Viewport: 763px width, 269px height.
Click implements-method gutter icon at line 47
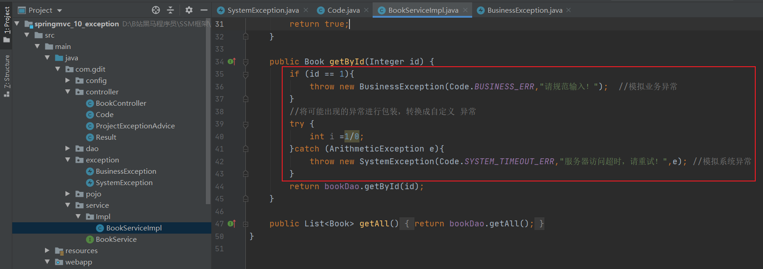[231, 223]
